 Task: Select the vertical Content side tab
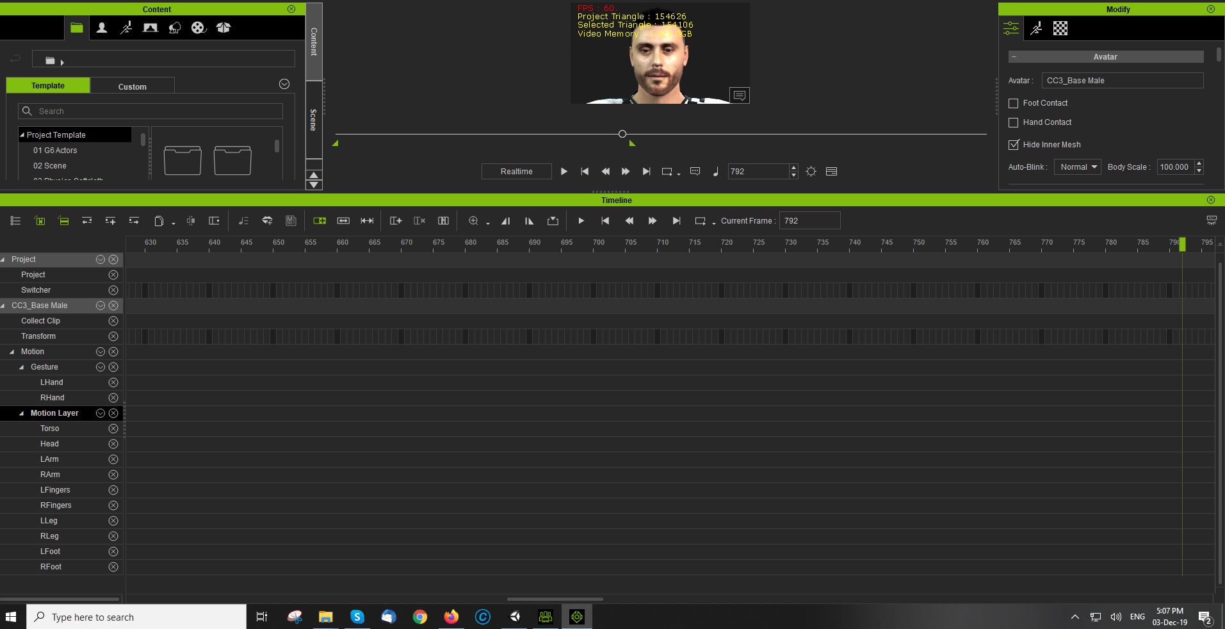pos(314,42)
